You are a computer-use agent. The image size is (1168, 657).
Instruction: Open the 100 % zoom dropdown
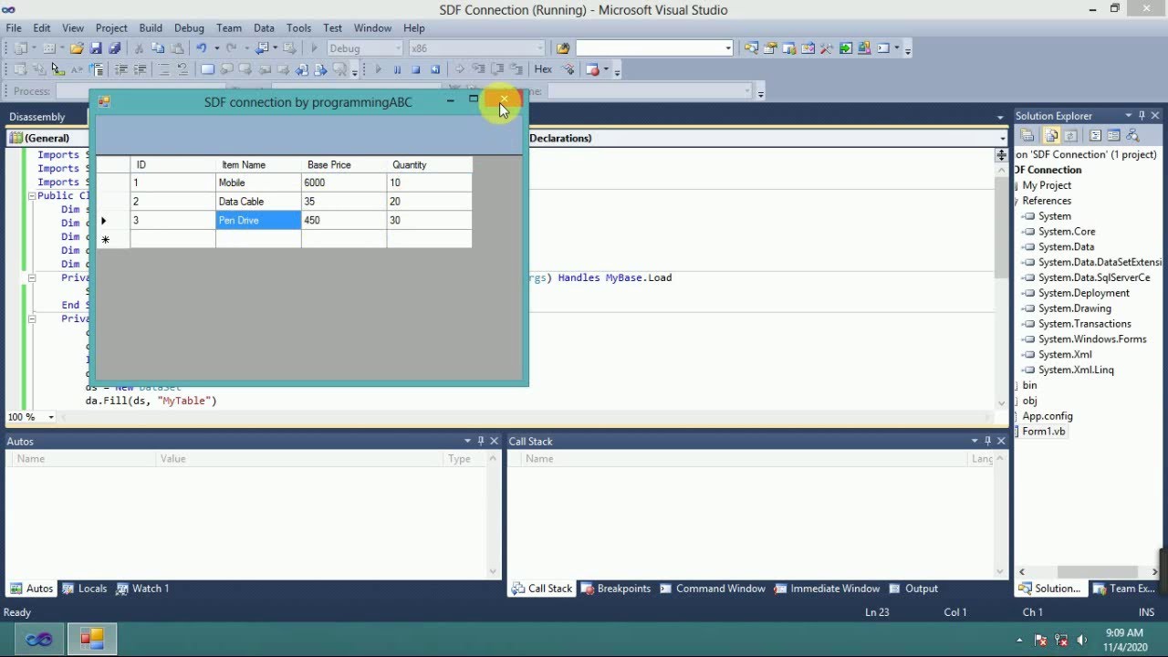click(51, 417)
